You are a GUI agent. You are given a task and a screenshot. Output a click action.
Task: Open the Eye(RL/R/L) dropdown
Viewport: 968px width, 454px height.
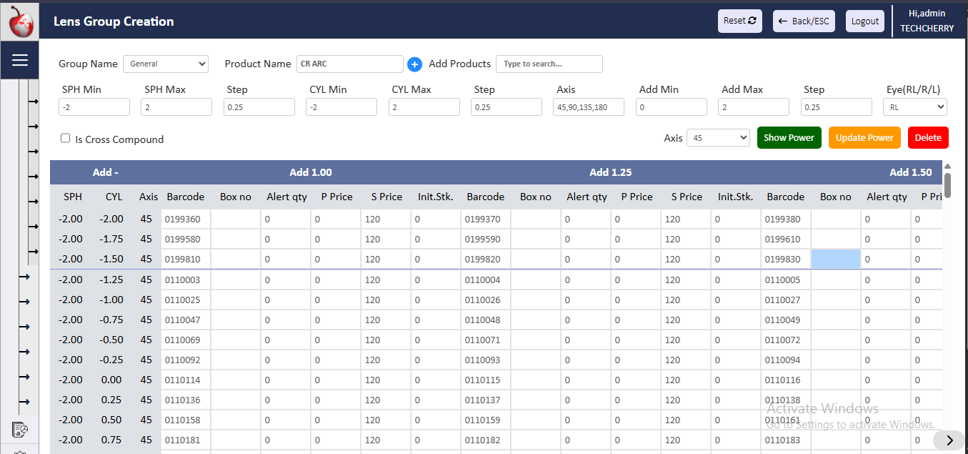pyautogui.click(x=915, y=107)
